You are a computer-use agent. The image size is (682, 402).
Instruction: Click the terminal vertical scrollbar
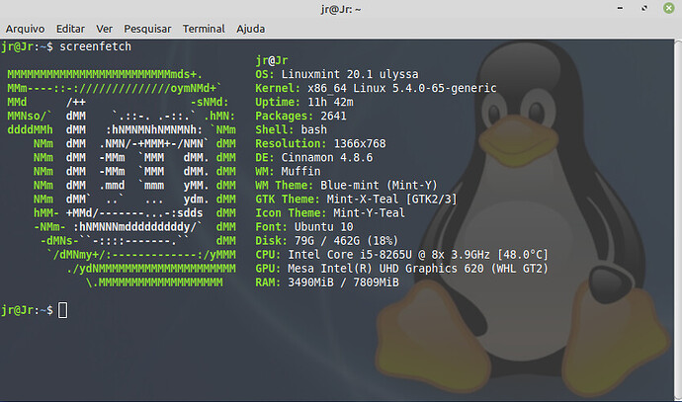678,219
